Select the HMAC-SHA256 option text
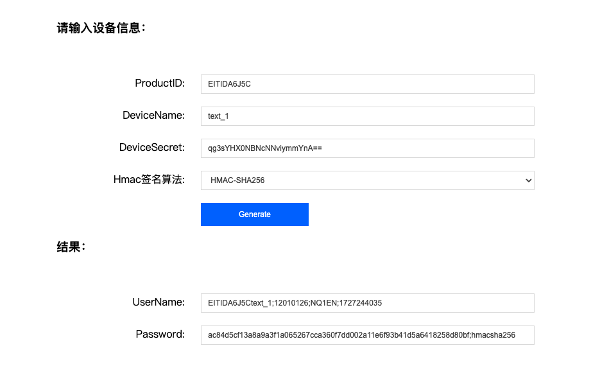609x382 pixels. pos(237,181)
